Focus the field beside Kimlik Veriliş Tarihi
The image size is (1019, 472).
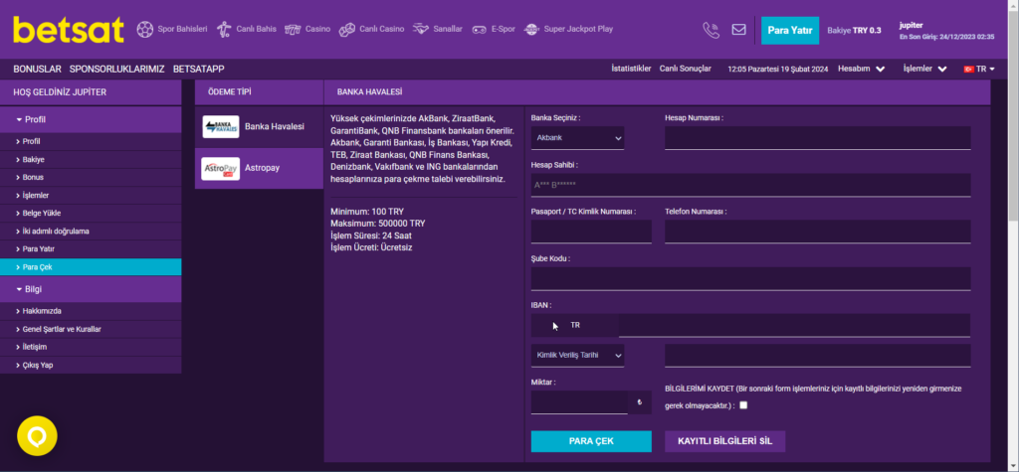818,355
